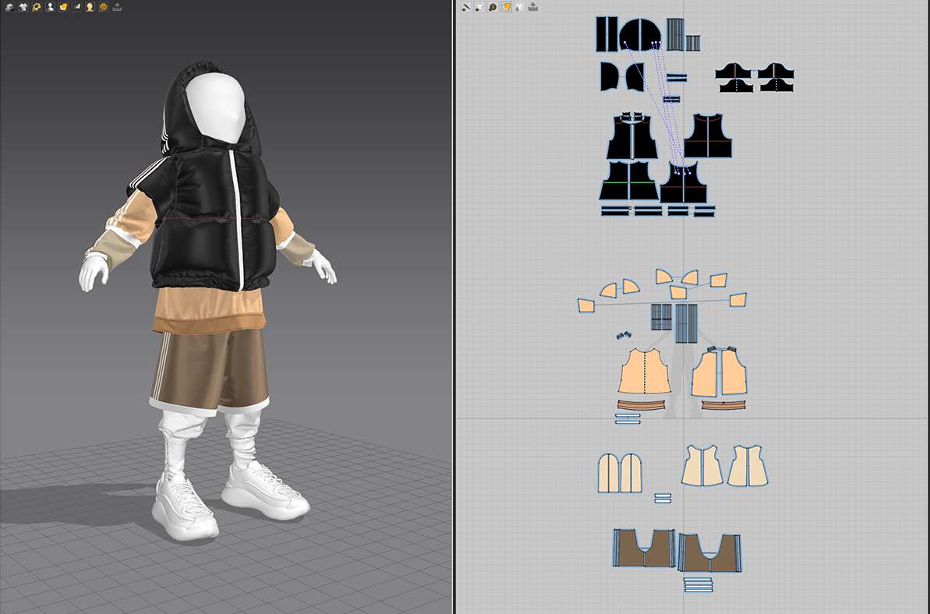Toggle seamline visibility with needle icon
Screen dimensions: 930x614
(x=466, y=7)
